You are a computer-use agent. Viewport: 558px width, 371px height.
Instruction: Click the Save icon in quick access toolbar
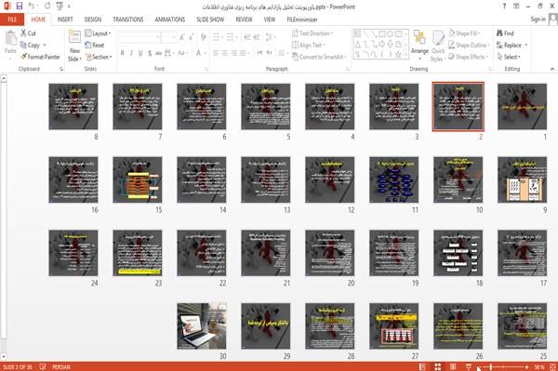click(20, 6)
